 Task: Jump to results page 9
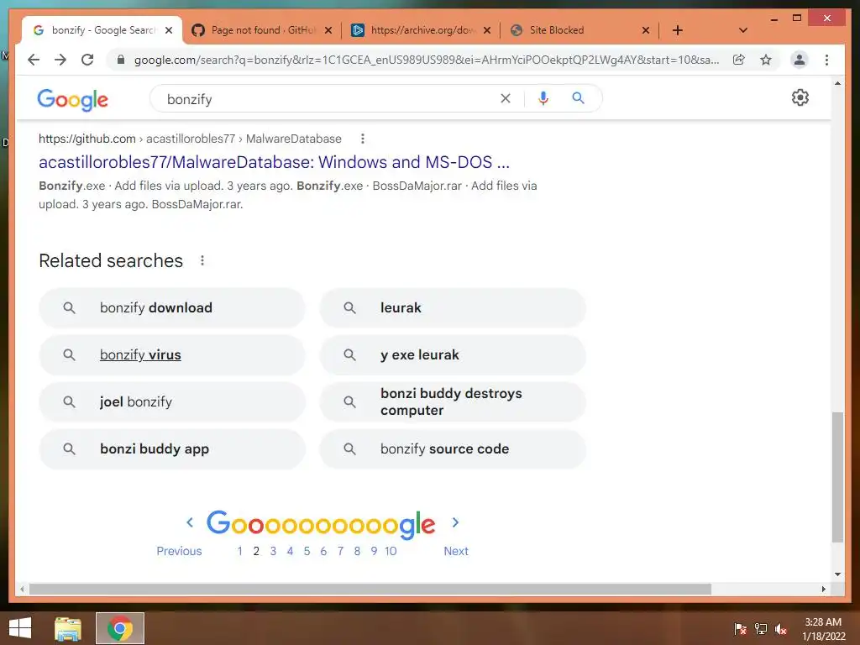click(x=374, y=551)
